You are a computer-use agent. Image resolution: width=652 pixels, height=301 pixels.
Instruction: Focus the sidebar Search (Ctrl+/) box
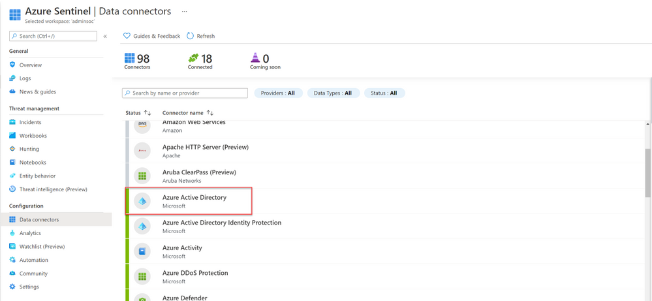[54, 36]
